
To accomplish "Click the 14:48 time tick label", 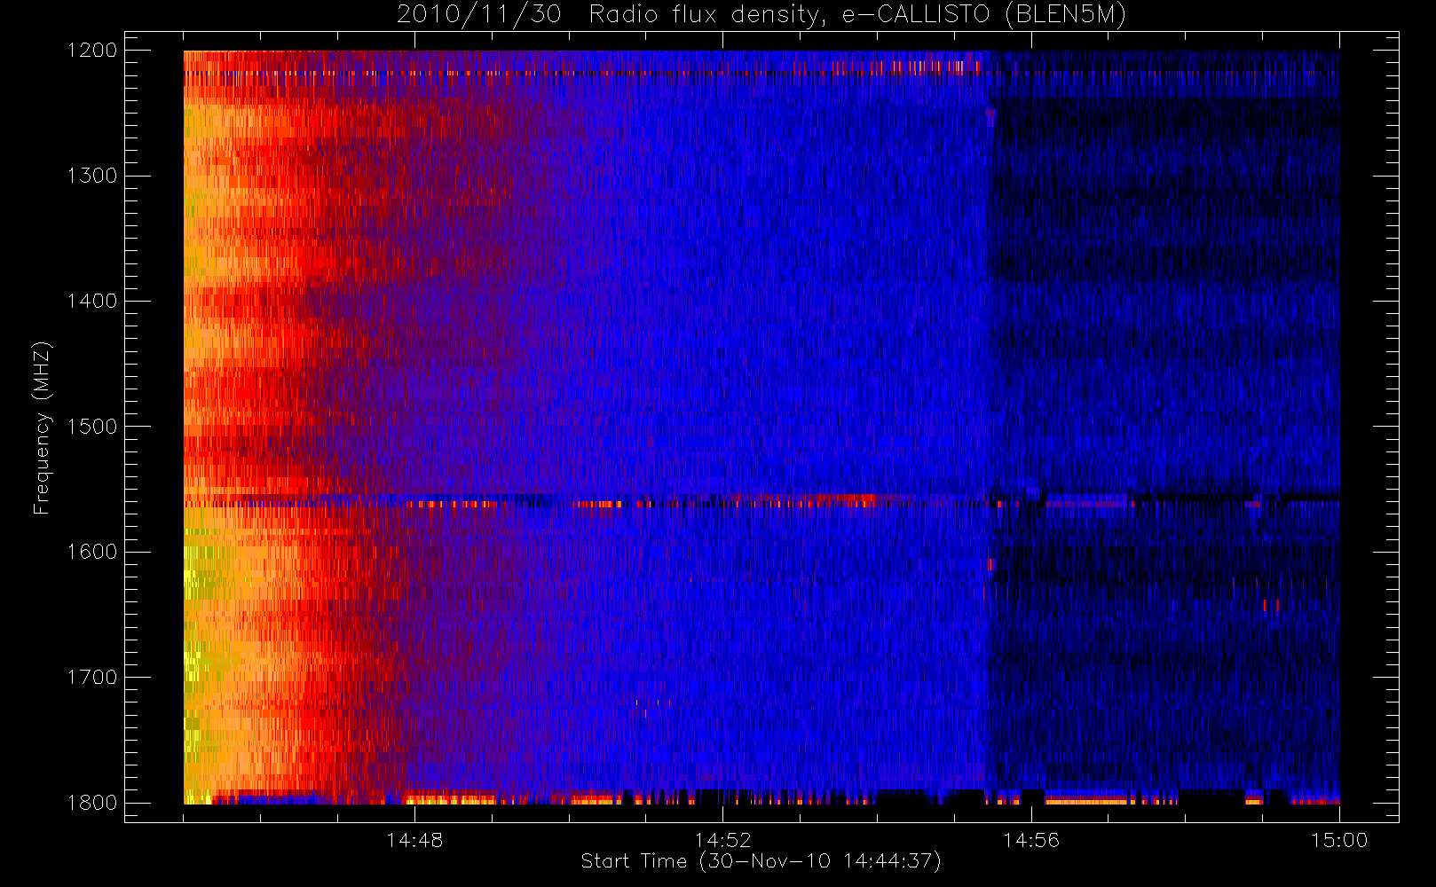I will tap(414, 840).
